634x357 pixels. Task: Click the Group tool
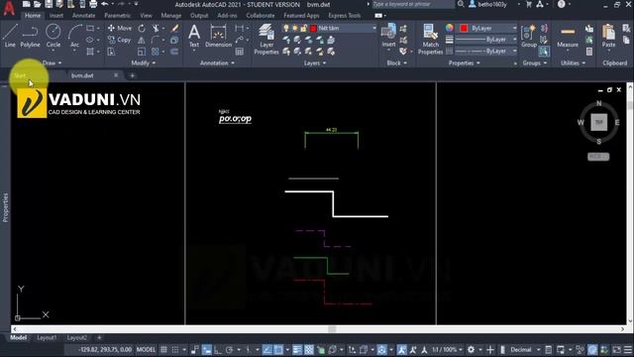click(x=529, y=36)
